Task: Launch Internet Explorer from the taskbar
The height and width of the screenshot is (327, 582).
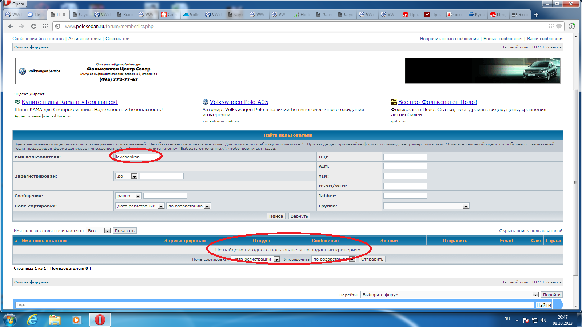Action: pyautogui.click(x=33, y=320)
